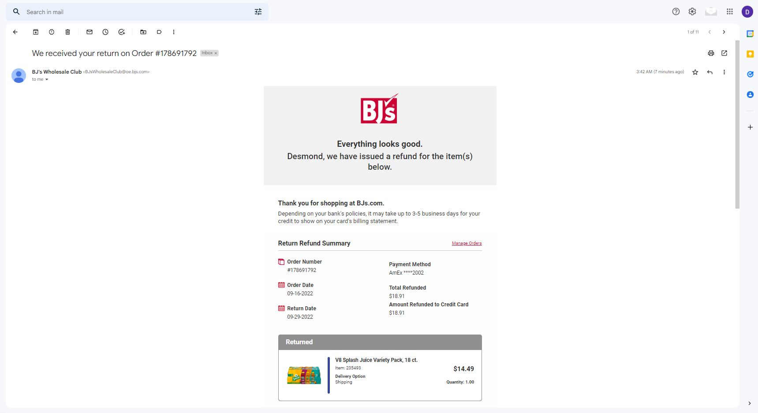Viewport: 758px width, 413px height.
Task: Click the sender name BJ's Wholesale Club
Action: point(57,72)
